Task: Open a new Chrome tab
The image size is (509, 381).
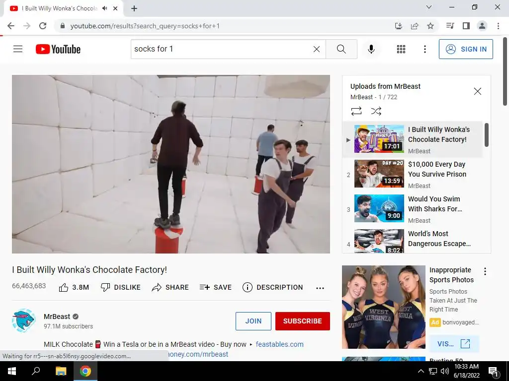Action: click(x=134, y=8)
